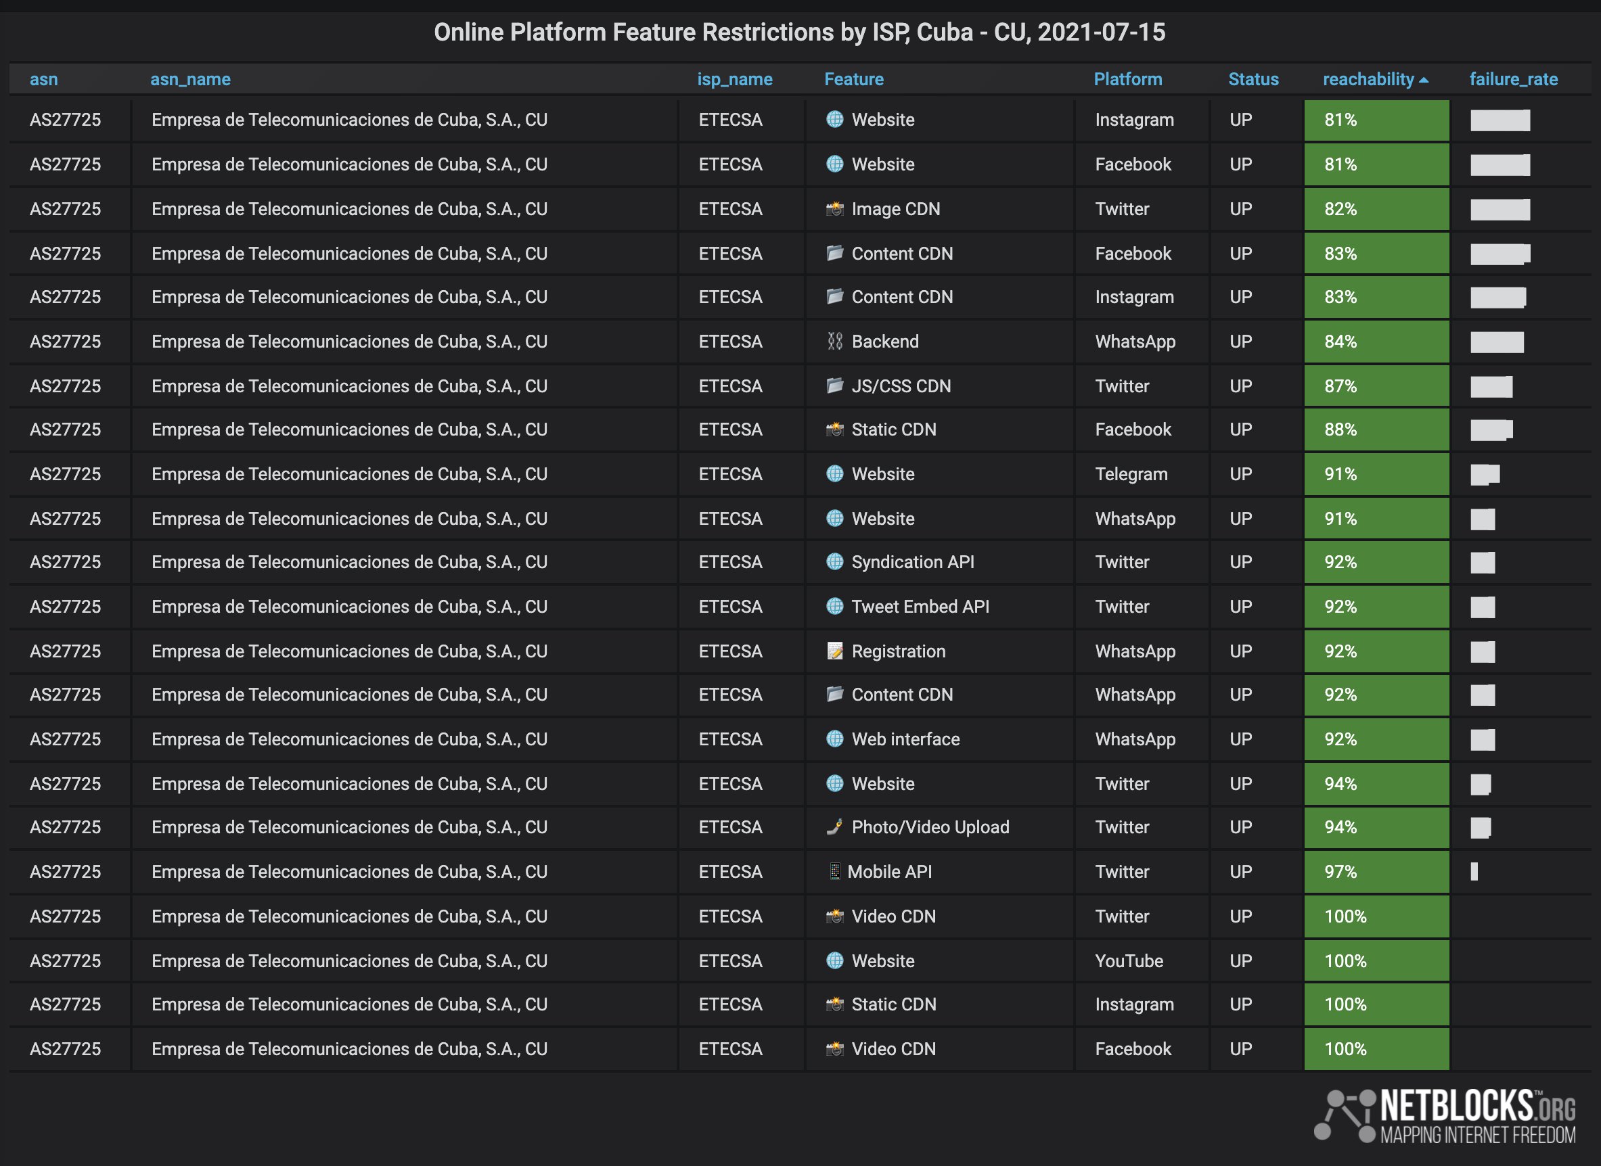Sort by Feature column header
Screen dimensions: 1601x1166
[854, 79]
